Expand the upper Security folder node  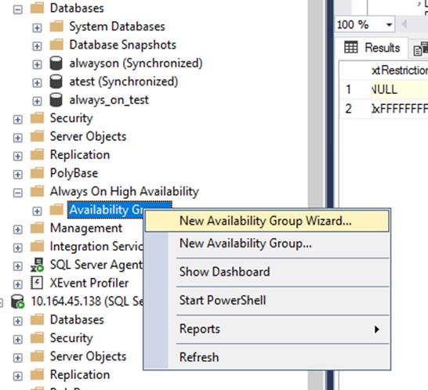[x=18, y=120]
